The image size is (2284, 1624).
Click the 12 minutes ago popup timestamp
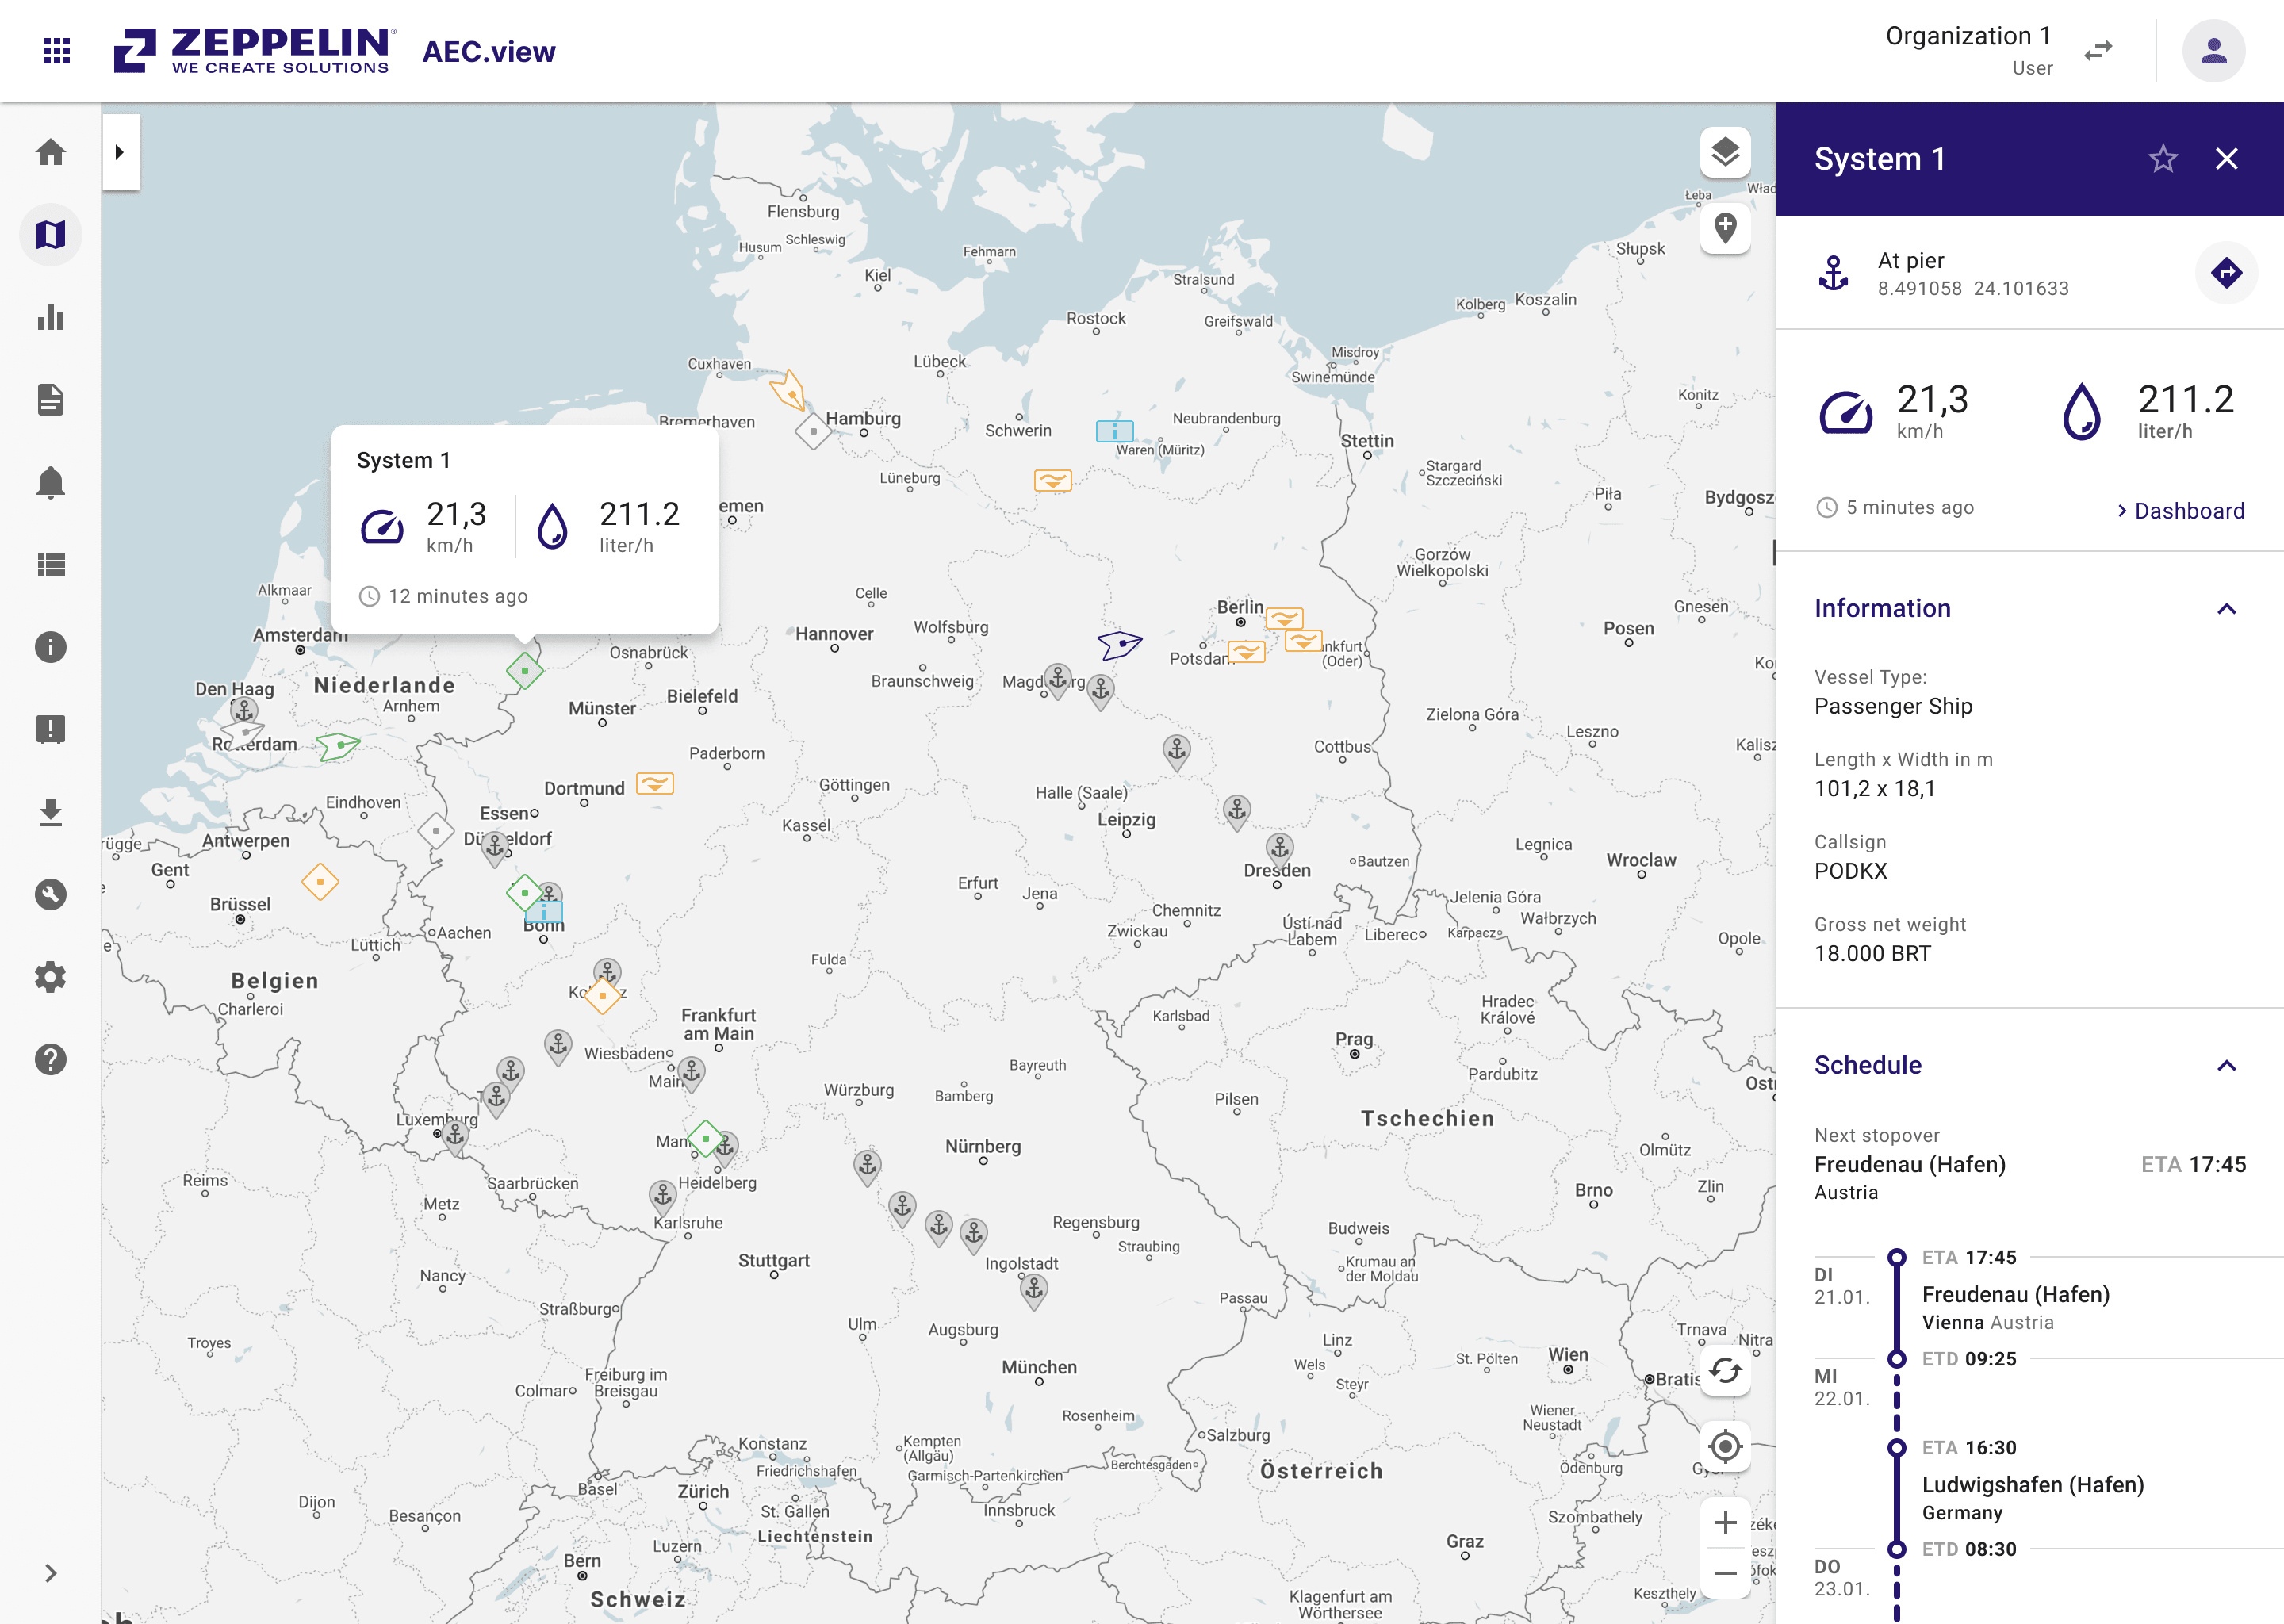[x=458, y=597]
